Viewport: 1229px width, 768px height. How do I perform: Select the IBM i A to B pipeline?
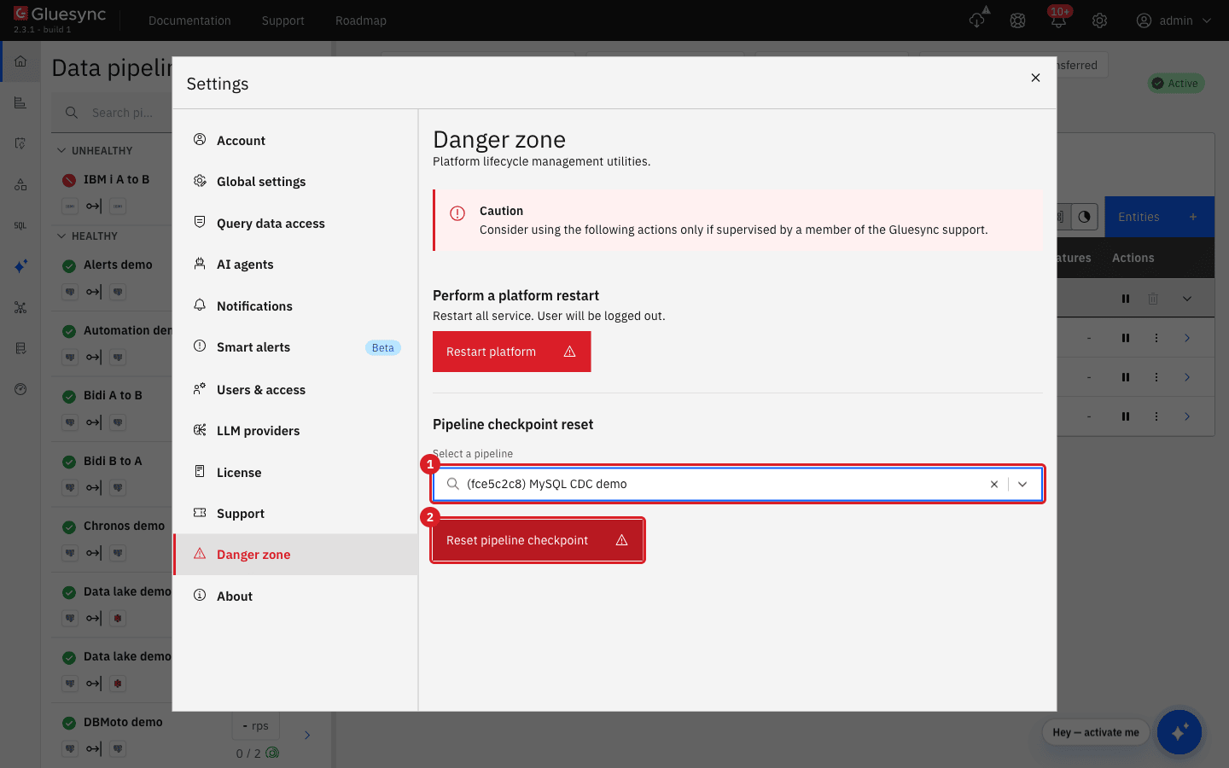(116, 180)
